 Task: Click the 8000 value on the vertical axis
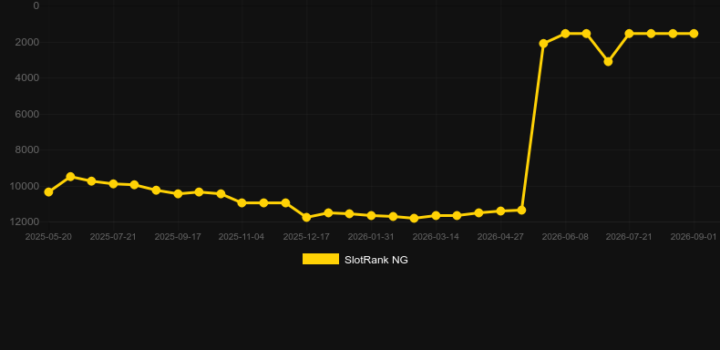27,150
